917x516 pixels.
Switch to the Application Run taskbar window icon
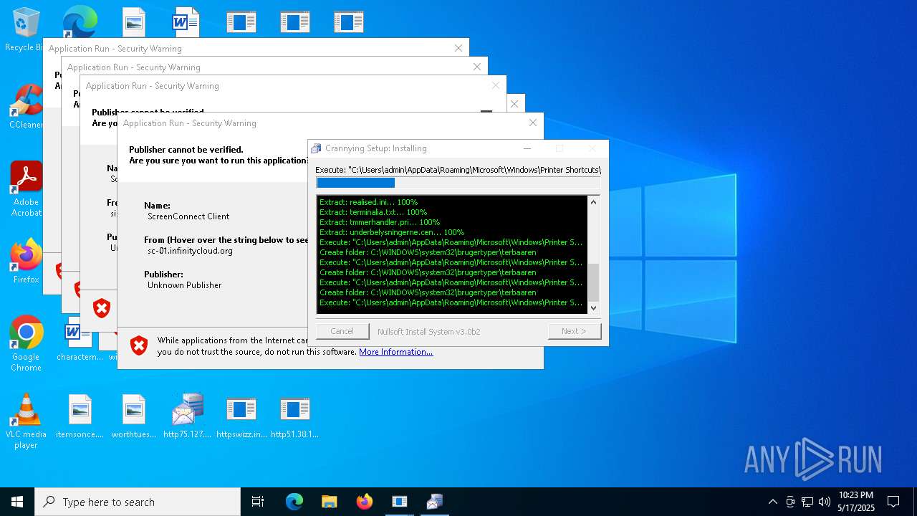pyautogui.click(x=399, y=502)
